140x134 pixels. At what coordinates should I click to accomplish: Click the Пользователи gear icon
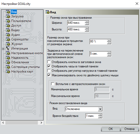[x=8, y=21]
